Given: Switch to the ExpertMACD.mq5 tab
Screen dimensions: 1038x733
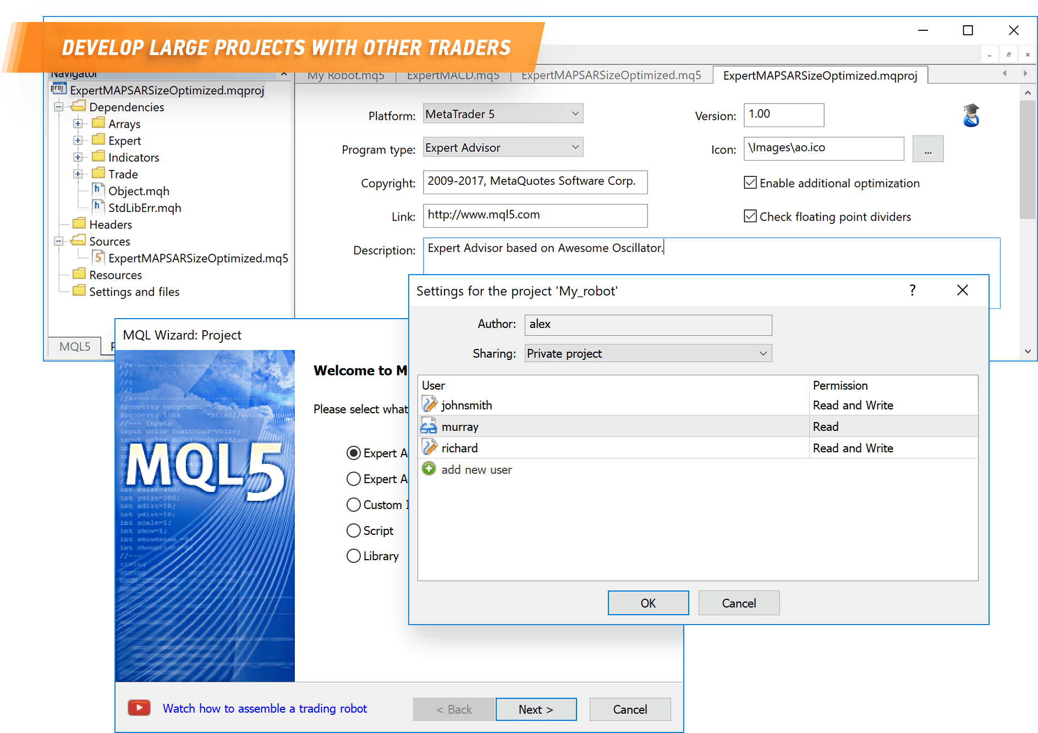Looking at the screenshot, I should click(x=452, y=75).
